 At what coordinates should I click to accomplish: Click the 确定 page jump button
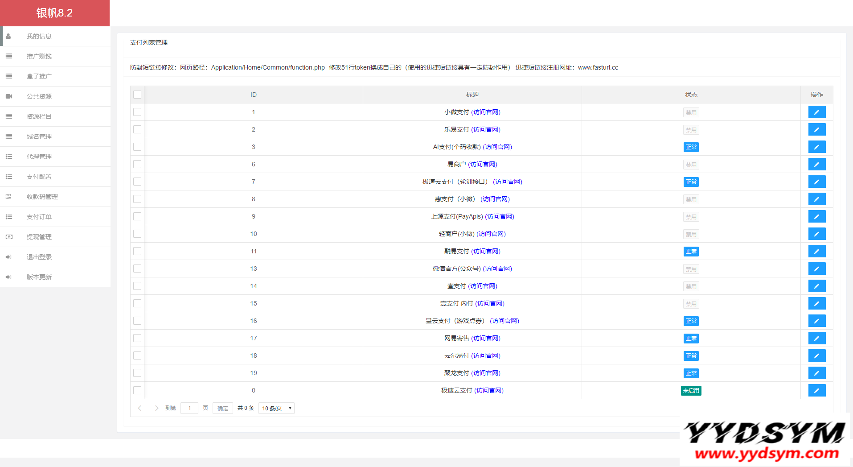pyautogui.click(x=222, y=408)
